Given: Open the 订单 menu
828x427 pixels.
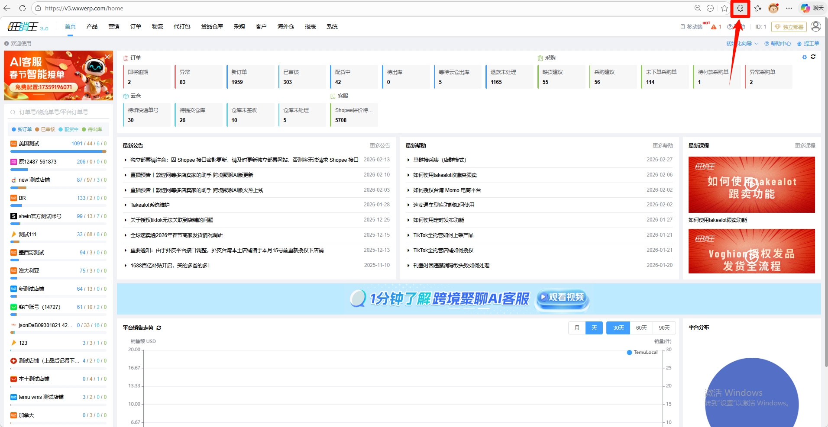Looking at the screenshot, I should pyautogui.click(x=136, y=26).
